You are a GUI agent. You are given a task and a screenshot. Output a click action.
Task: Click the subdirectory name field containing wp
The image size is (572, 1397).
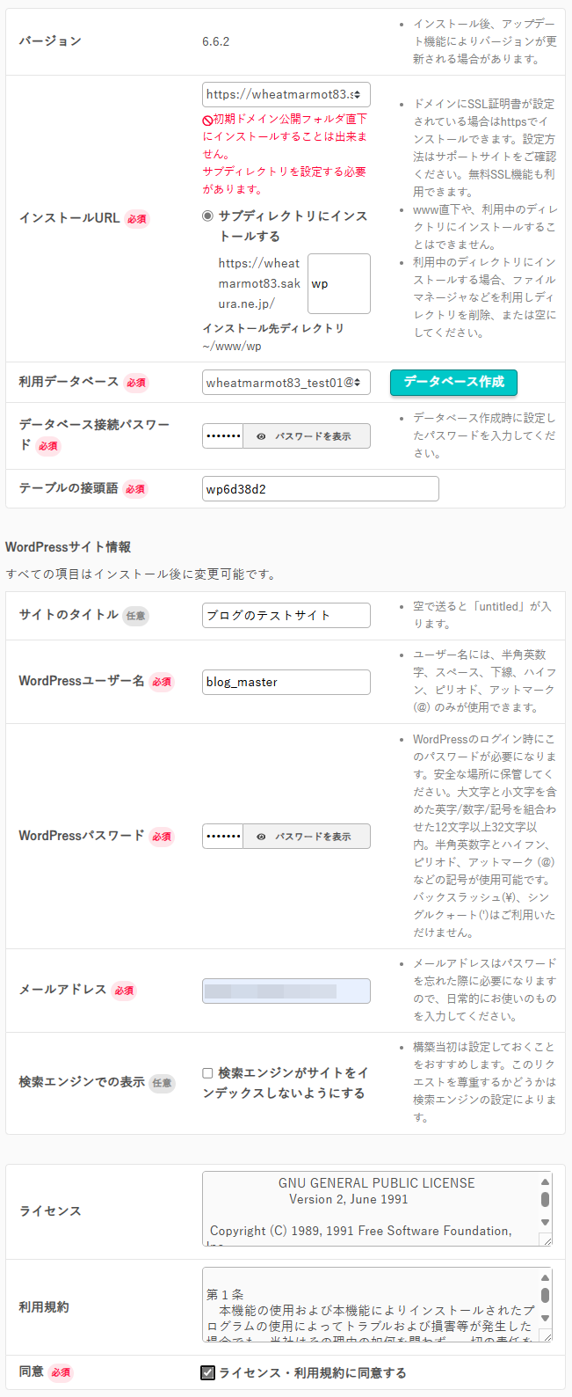(338, 283)
